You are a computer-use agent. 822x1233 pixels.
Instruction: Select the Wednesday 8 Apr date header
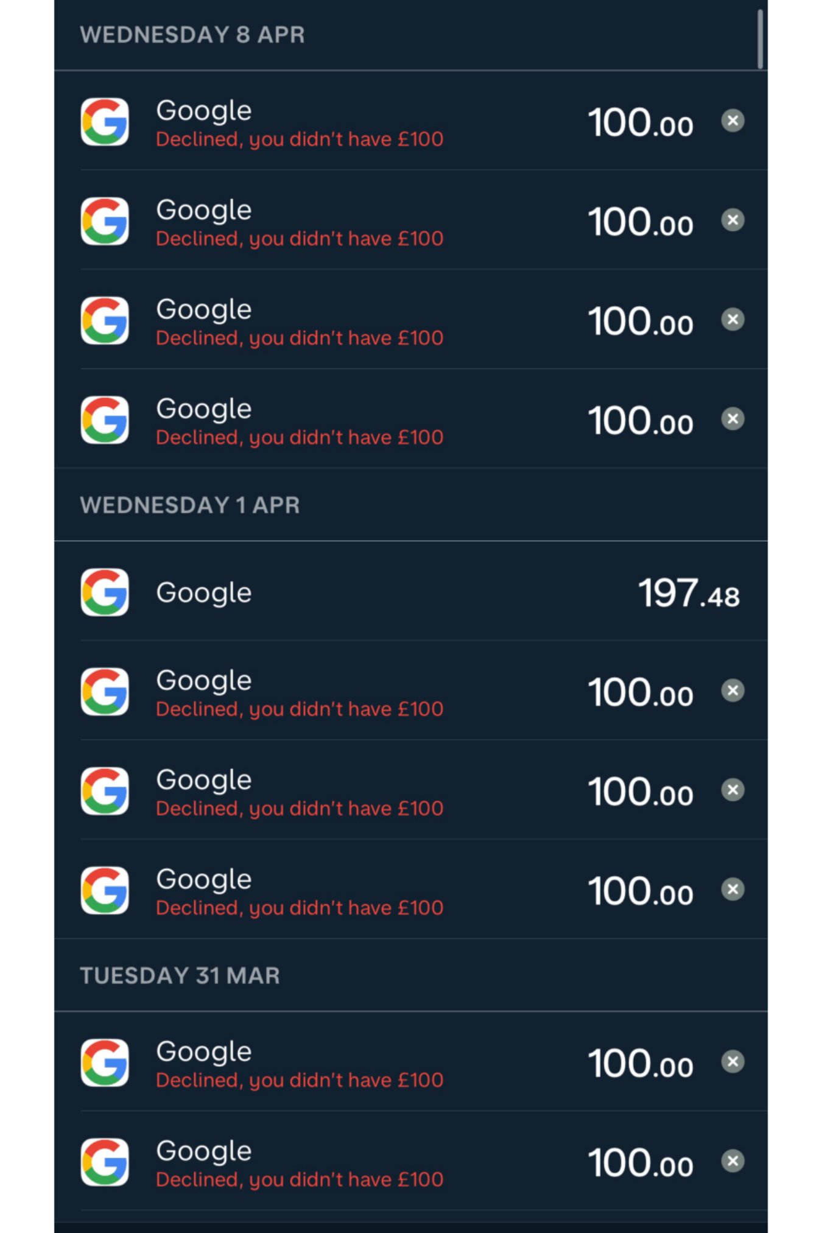pyautogui.click(x=192, y=35)
